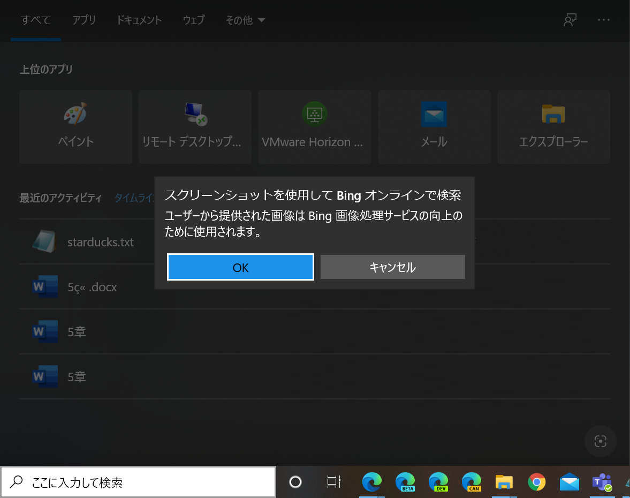Viewport: 630px width, 498px height.
Task: Open Cortana circle on the taskbar
Action: (x=295, y=481)
